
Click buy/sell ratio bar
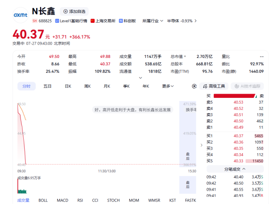pyautogui.click(x=235, y=96)
